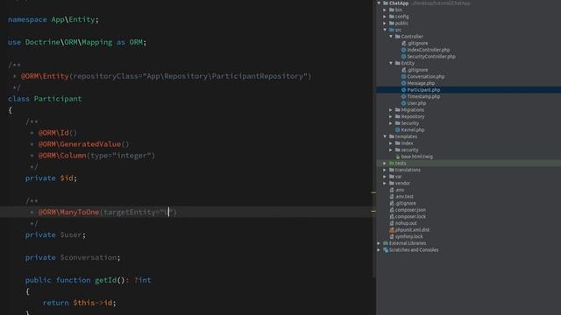The width and height of the screenshot is (561, 315).
Task: Click the Kernel.php class icon
Action: (x=397, y=130)
